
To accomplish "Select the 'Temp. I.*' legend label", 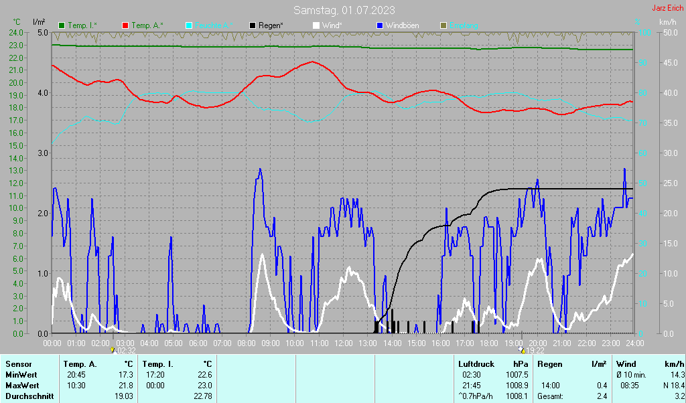I will pyautogui.click(x=82, y=26).
